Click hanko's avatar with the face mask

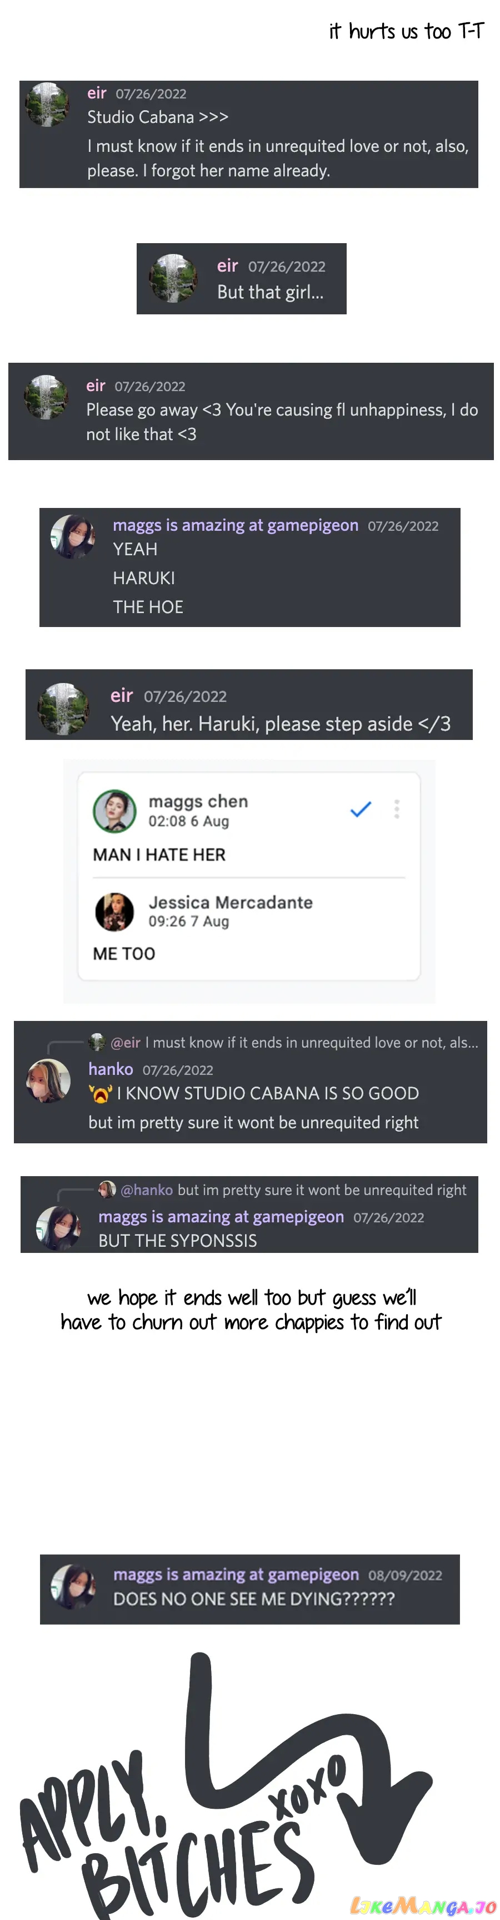pos(48,1080)
